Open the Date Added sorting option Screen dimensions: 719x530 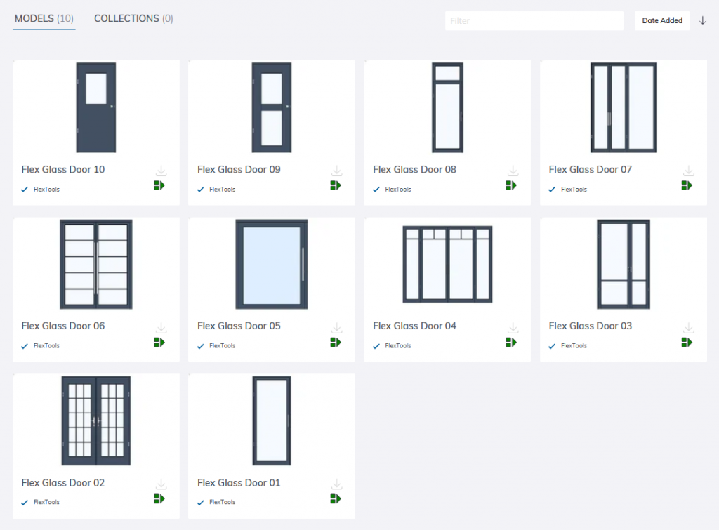point(661,20)
